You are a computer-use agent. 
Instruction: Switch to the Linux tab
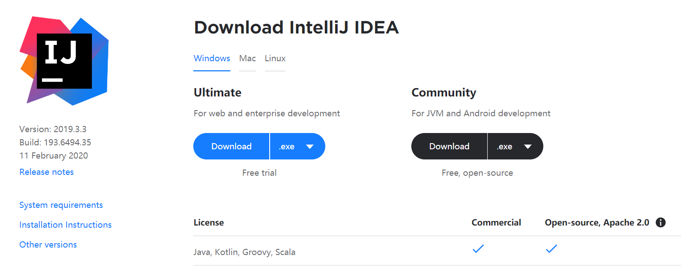(x=275, y=58)
